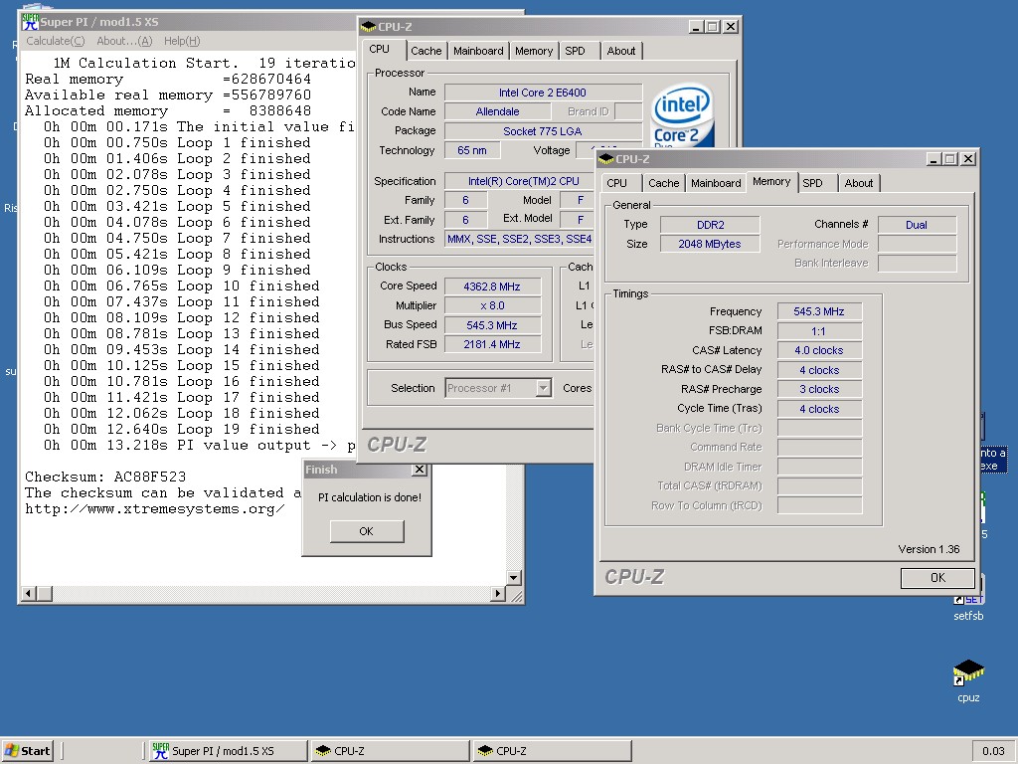Click the Instructions MMX, SSE field
The width and height of the screenshot is (1018, 764).
(519, 239)
